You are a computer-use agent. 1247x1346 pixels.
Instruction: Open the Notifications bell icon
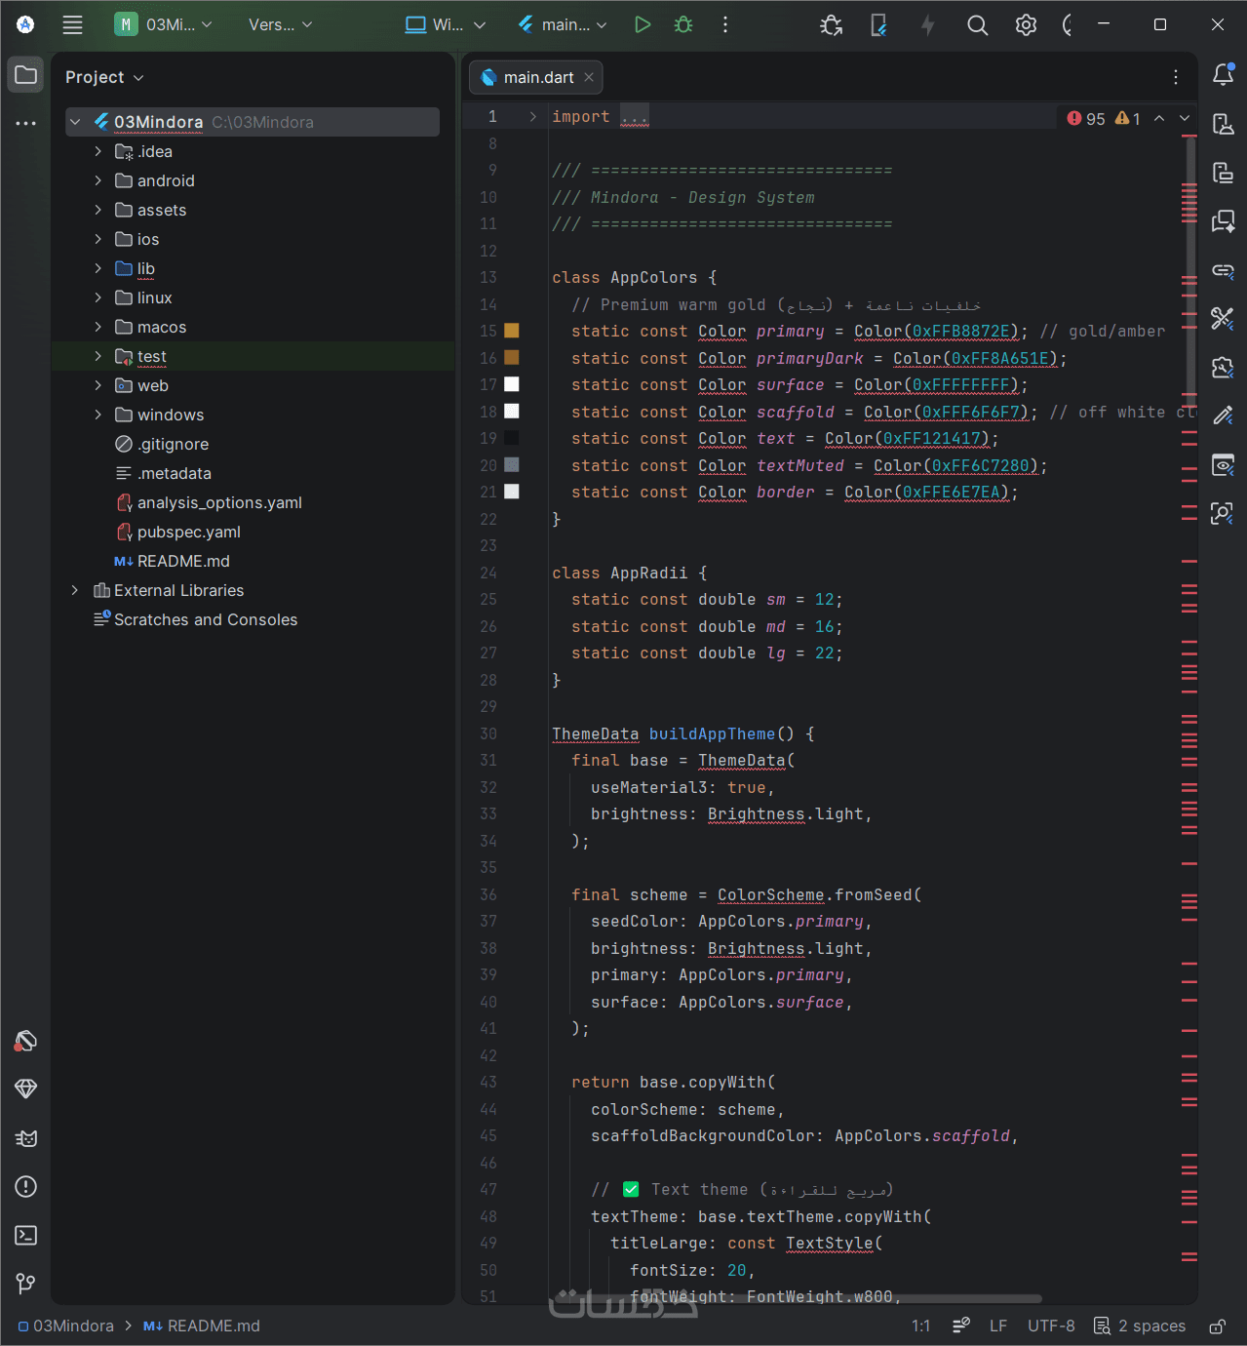click(x=1223, y=75)
